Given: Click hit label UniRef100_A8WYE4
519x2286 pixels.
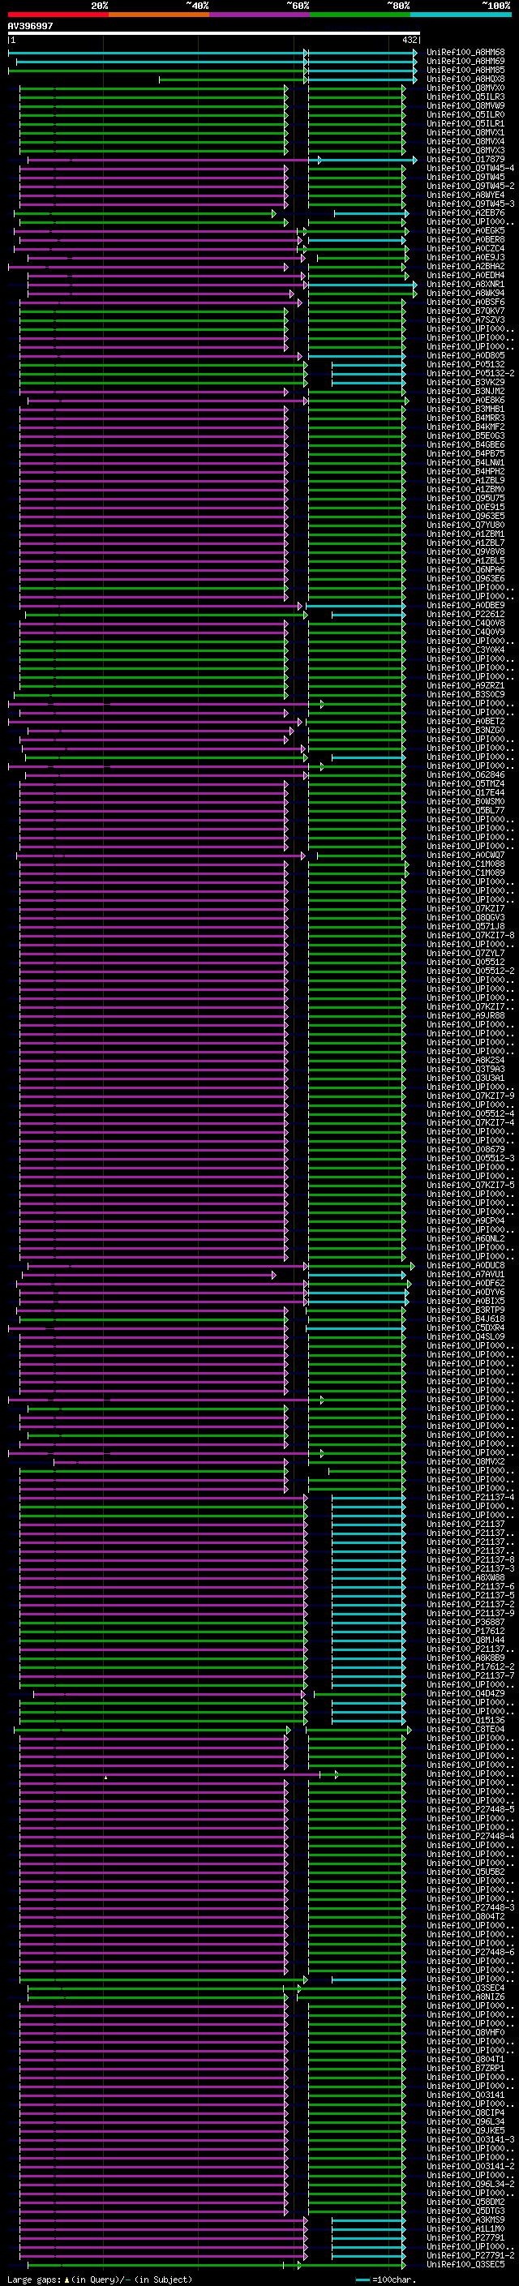Looking at the screenshot, I should coord(465,195).
